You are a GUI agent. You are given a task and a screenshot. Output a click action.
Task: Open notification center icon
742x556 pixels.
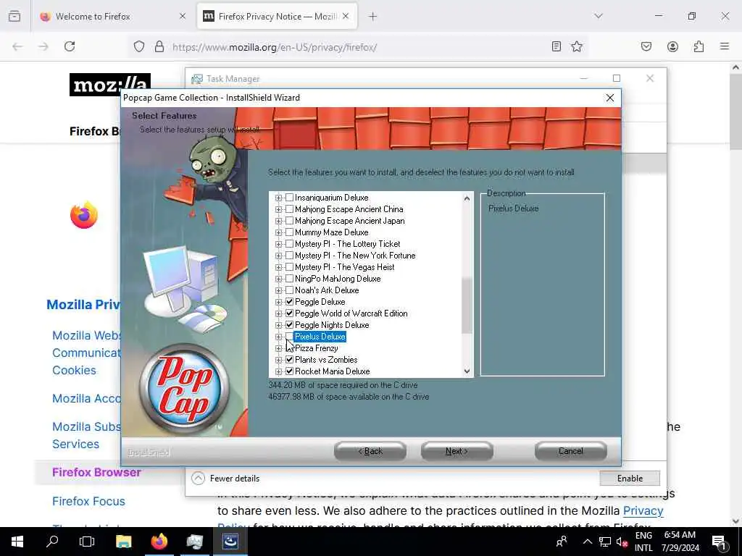point(719,542)
